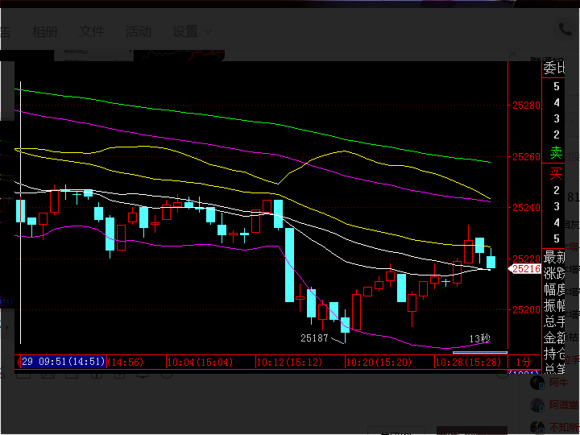Select buy level 5 row
The height and width of the screenshot is (435, 580).
click(x=557, y=238)
